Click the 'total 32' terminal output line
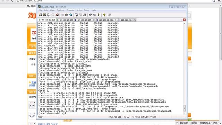The height and width of the screenshot is (125, 222). [x=44, y=91]
